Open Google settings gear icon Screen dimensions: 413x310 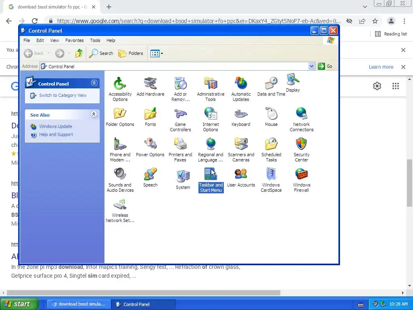pyautogui.click(x=377, y=86)
